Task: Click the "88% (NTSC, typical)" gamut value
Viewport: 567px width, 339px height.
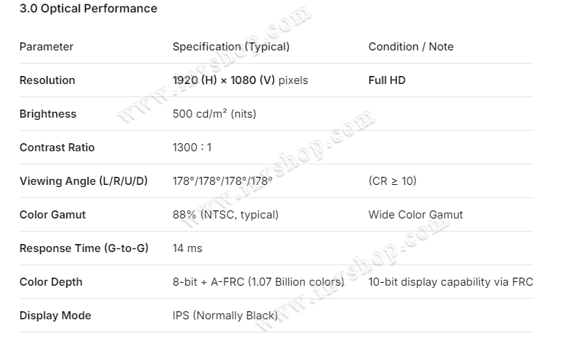Action: pyautogui.click(x=225, y=215)
